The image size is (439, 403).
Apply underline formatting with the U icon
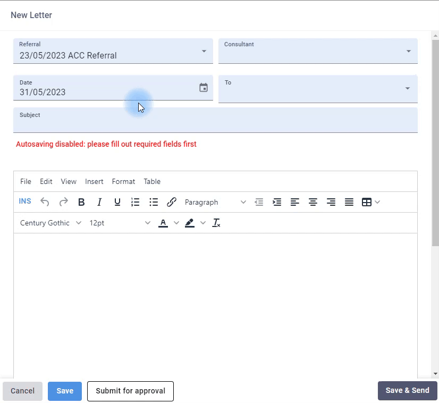117,202
